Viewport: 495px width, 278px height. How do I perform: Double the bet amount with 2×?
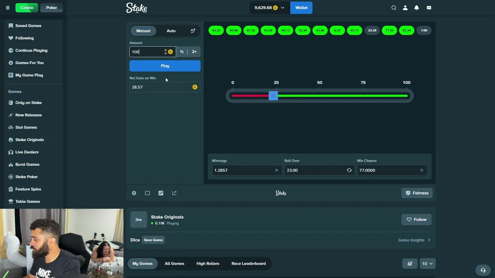pos(194,52)
